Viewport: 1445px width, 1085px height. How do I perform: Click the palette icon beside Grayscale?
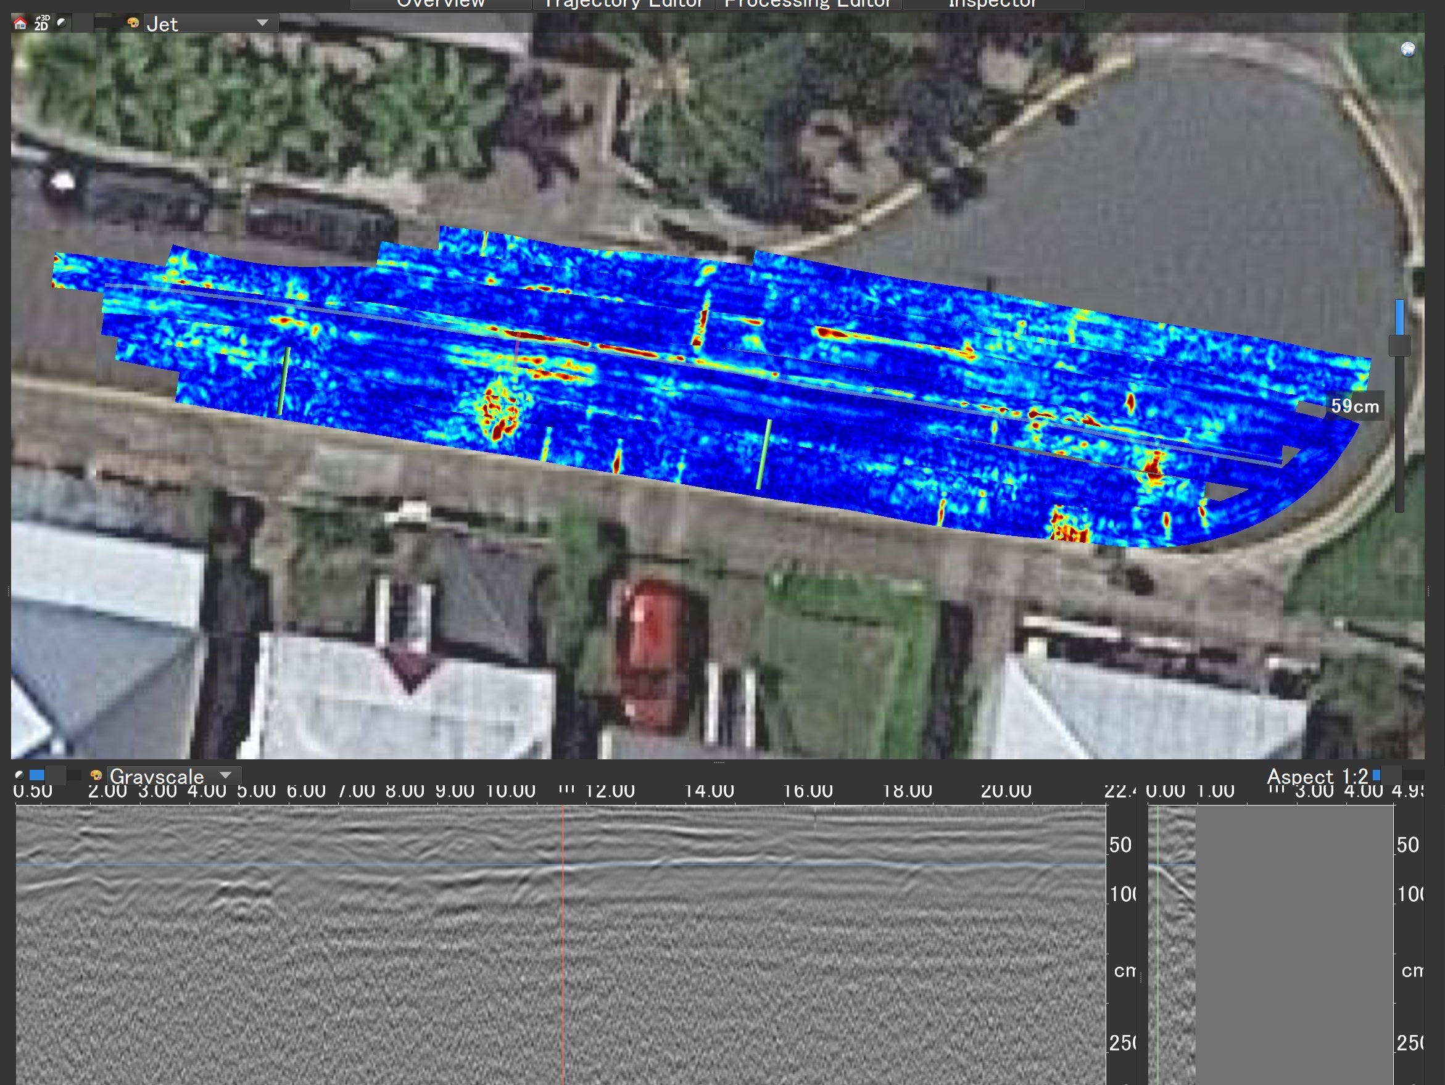coord(96,775)
